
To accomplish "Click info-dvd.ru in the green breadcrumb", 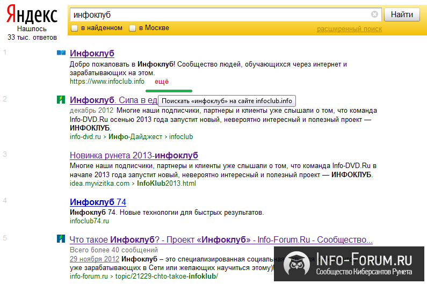I will [x=85, y=137].
